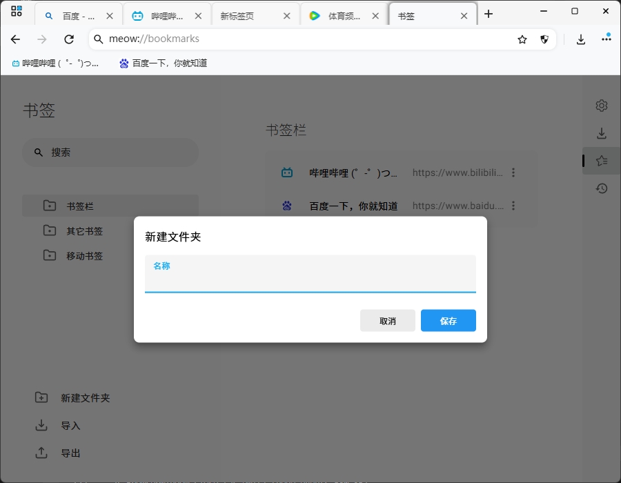
Task: Cancel the new folder dialog
Action: pos(388,321)
